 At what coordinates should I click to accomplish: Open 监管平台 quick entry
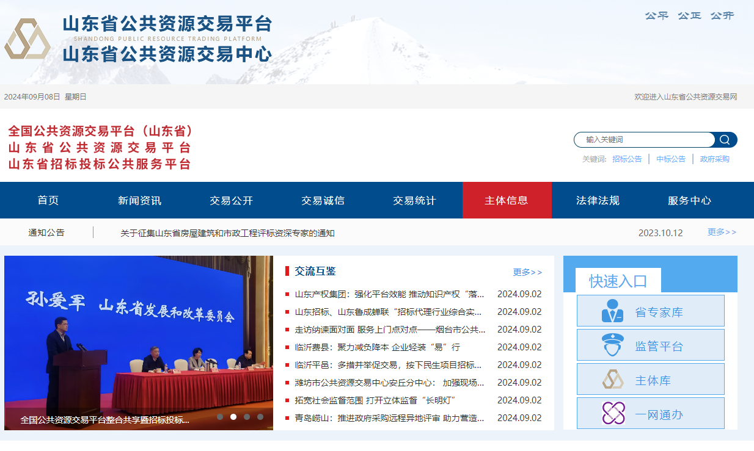coord(650,345)
